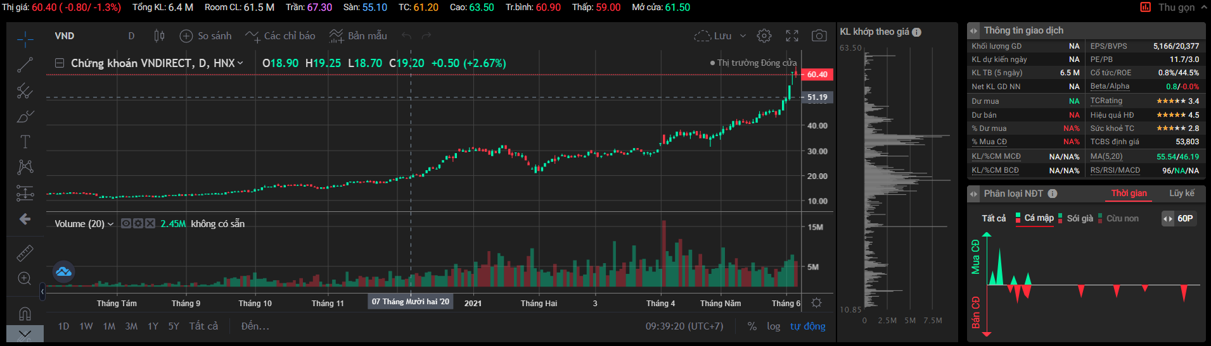Select the crosshair cursor tool
1211x346 pixels.
click(x=25, y=39)
